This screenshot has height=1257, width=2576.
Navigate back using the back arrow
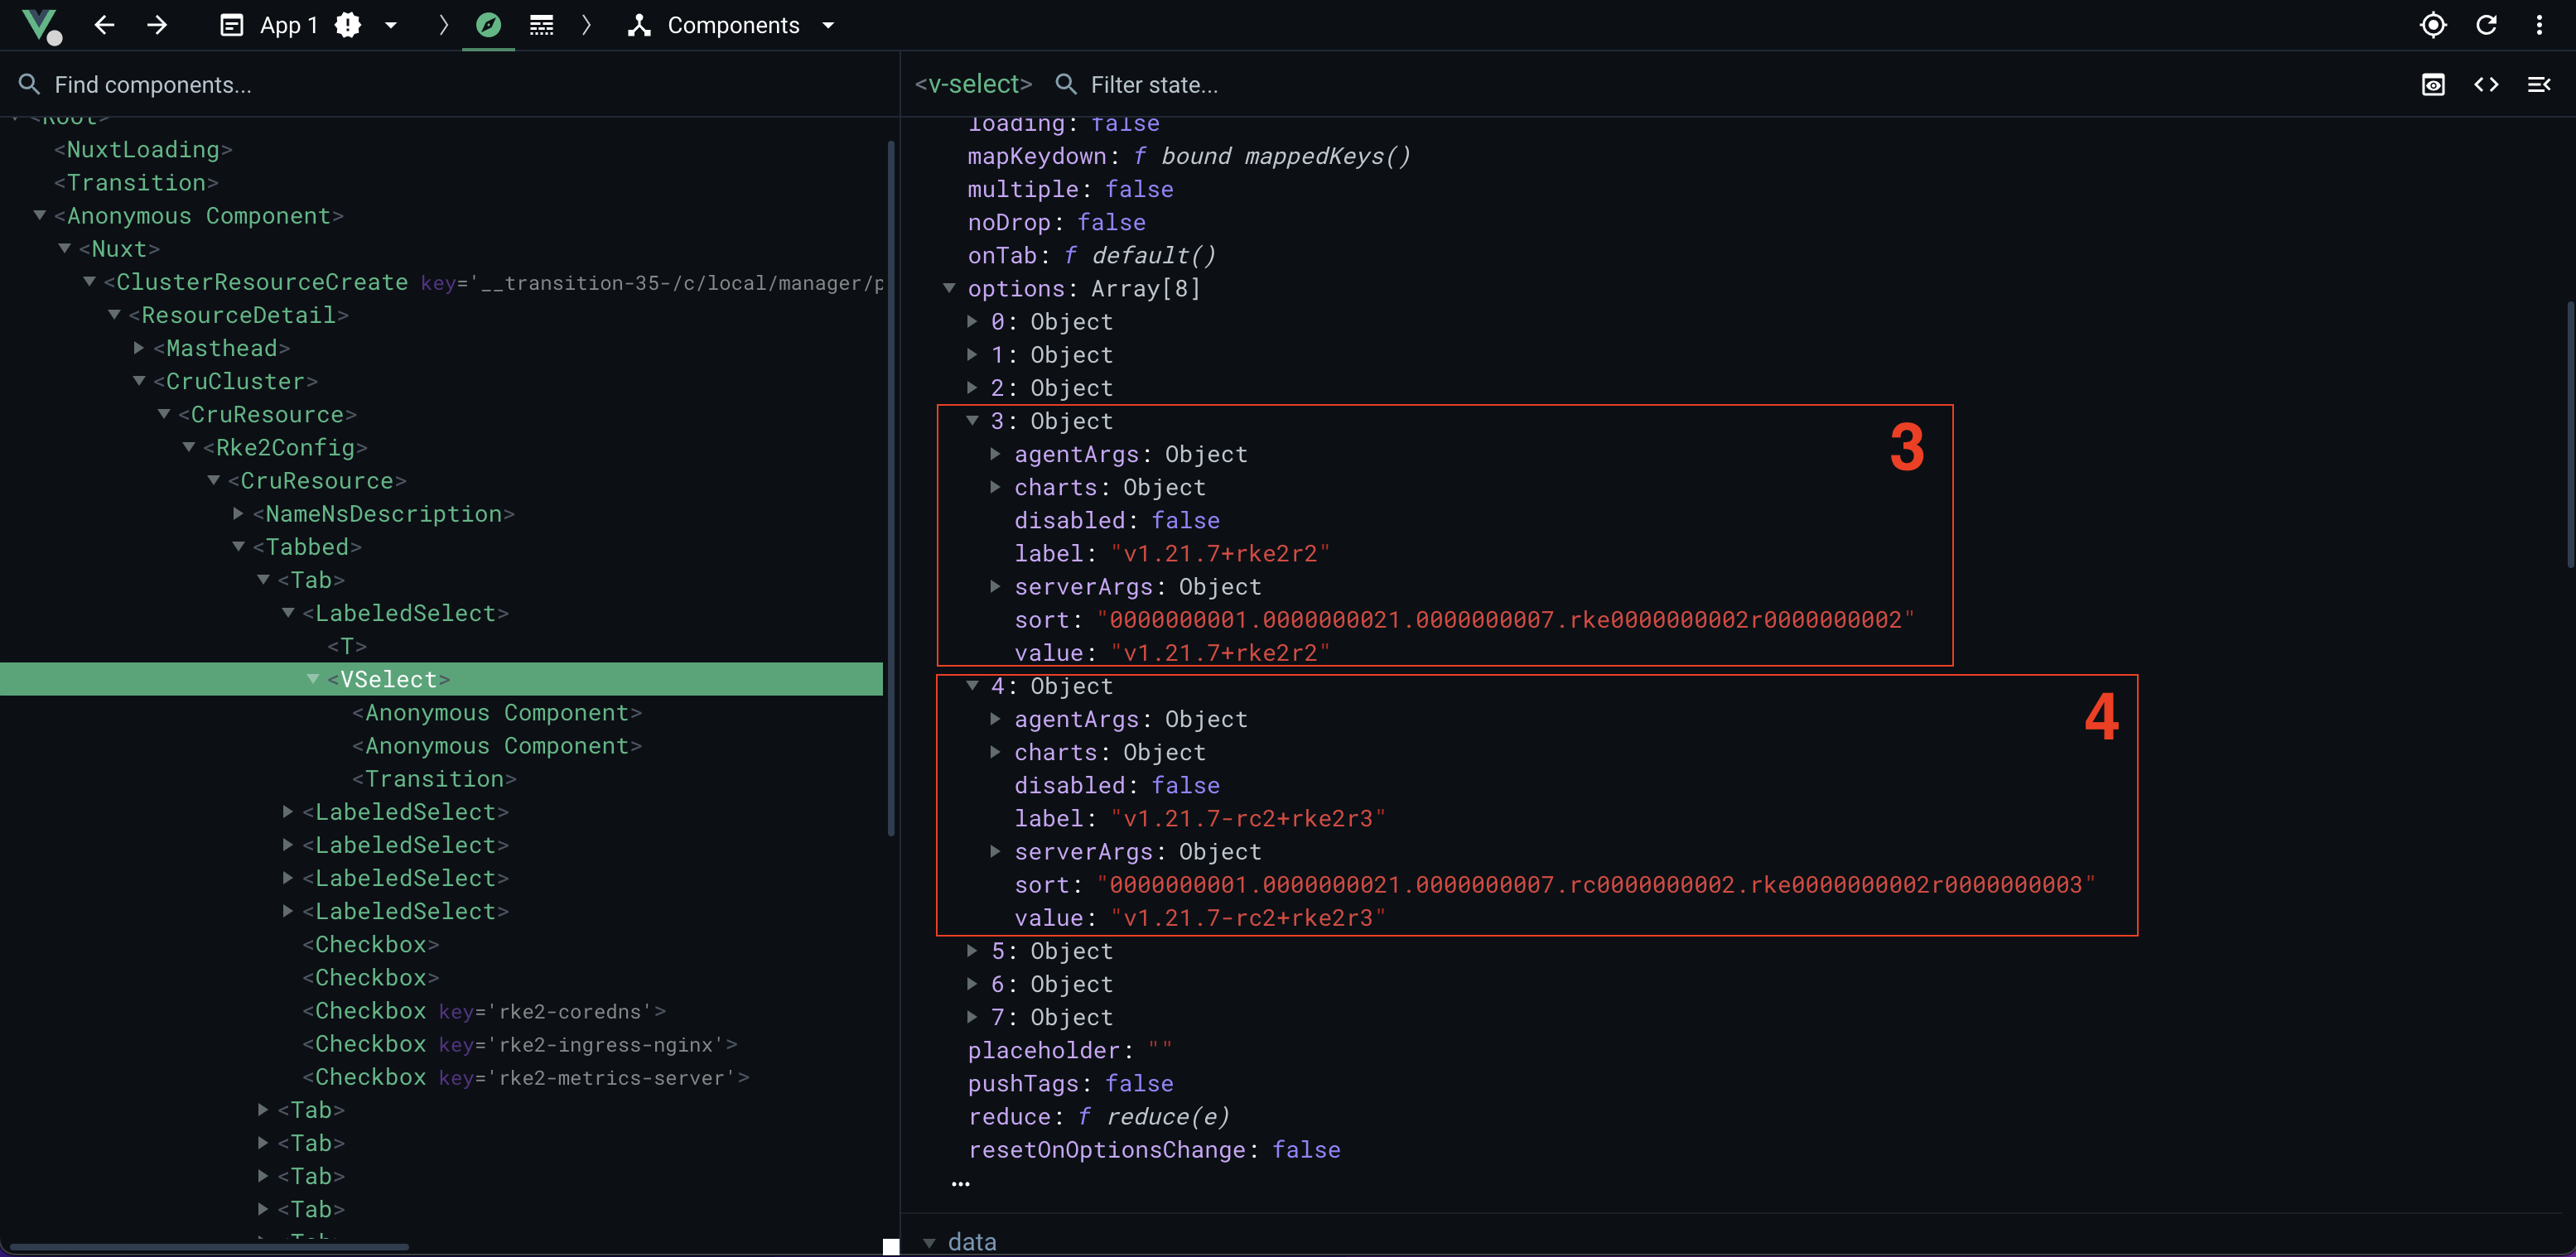click(x=104, y=26)
